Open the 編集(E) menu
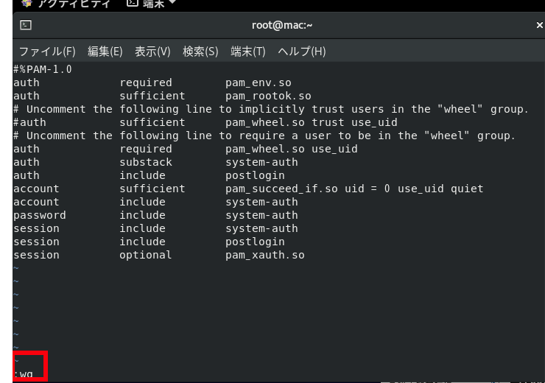The width and height of the screenshot is (545, 383). [x=105, y=52]
